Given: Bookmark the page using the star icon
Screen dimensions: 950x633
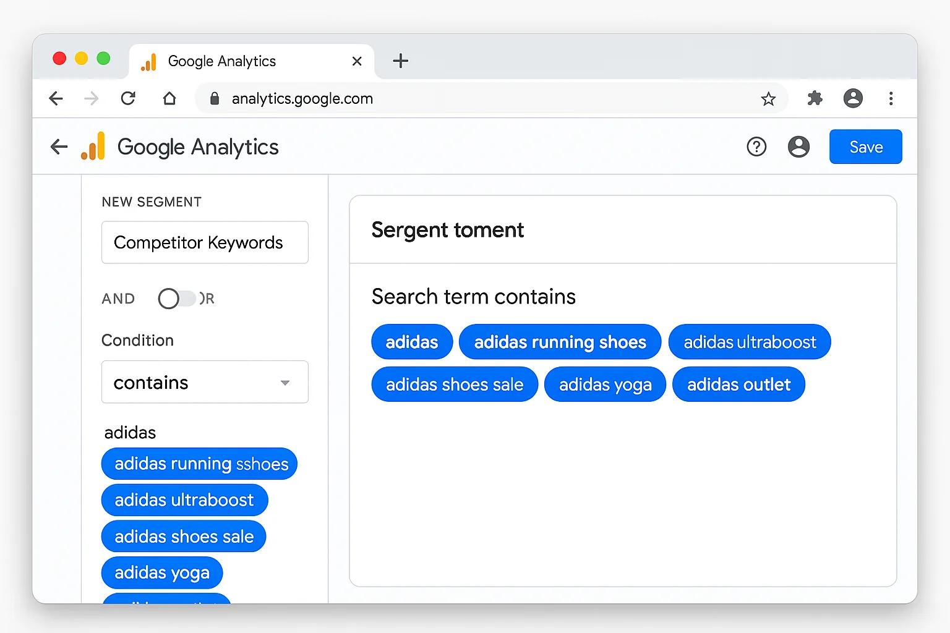Looking at the screenshot, I should click(769, 98).
